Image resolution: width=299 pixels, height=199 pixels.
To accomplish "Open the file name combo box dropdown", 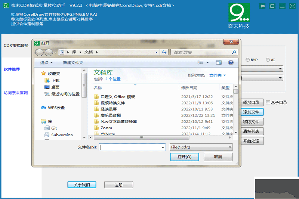I will [163, 147].
